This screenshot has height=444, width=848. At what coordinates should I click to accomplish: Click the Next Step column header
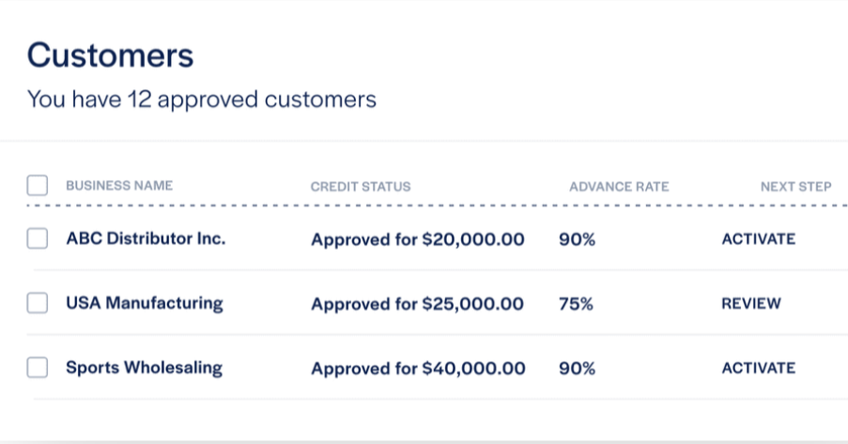[795, 187]
